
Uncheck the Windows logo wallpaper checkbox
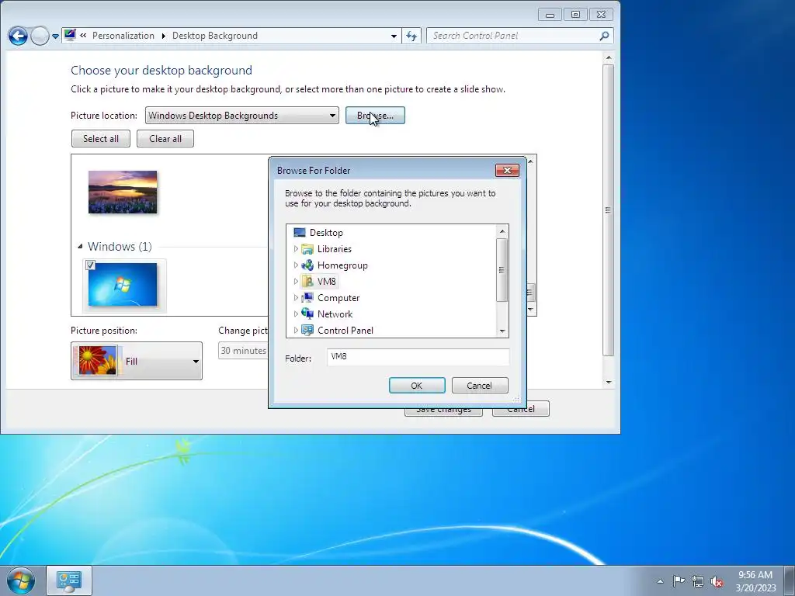pyautogui.click(x=90, y=265)
